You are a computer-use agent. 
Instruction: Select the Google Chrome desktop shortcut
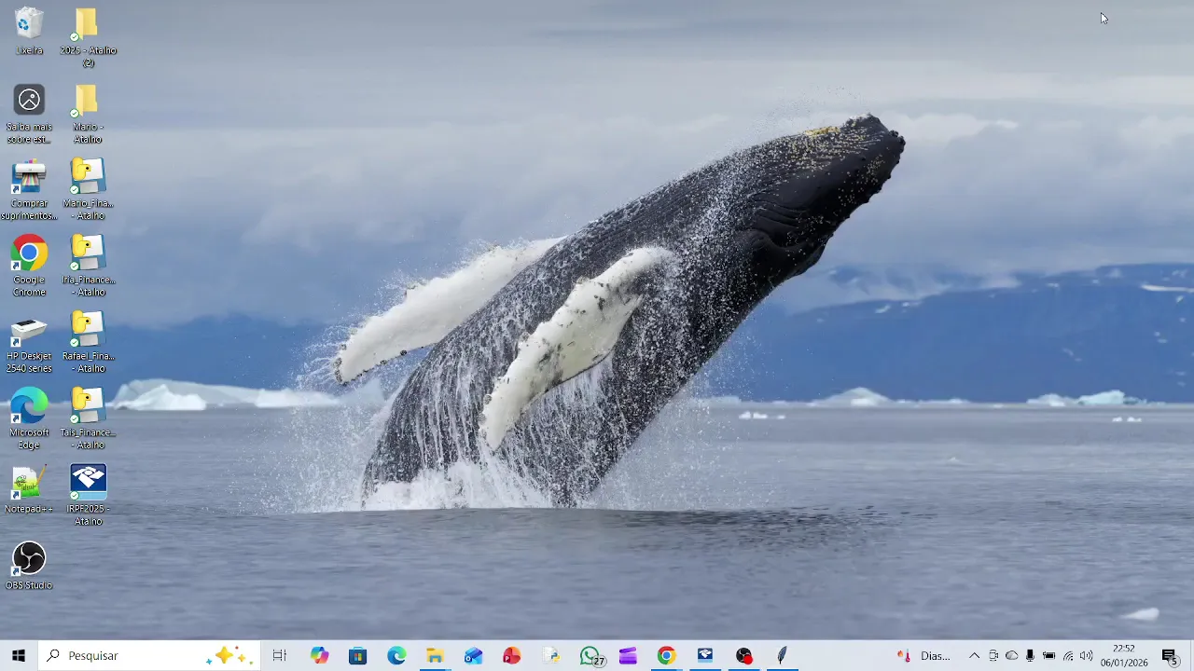point(29,267)
